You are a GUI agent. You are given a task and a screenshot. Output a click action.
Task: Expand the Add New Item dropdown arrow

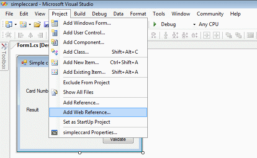click(x=30, y=25)
